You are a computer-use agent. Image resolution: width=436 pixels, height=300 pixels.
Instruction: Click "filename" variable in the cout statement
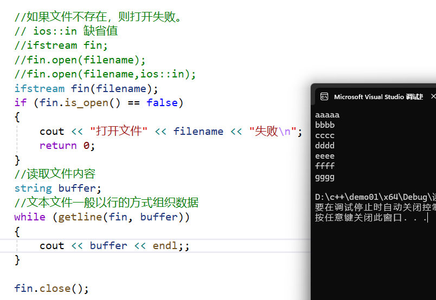pos(198,132)
